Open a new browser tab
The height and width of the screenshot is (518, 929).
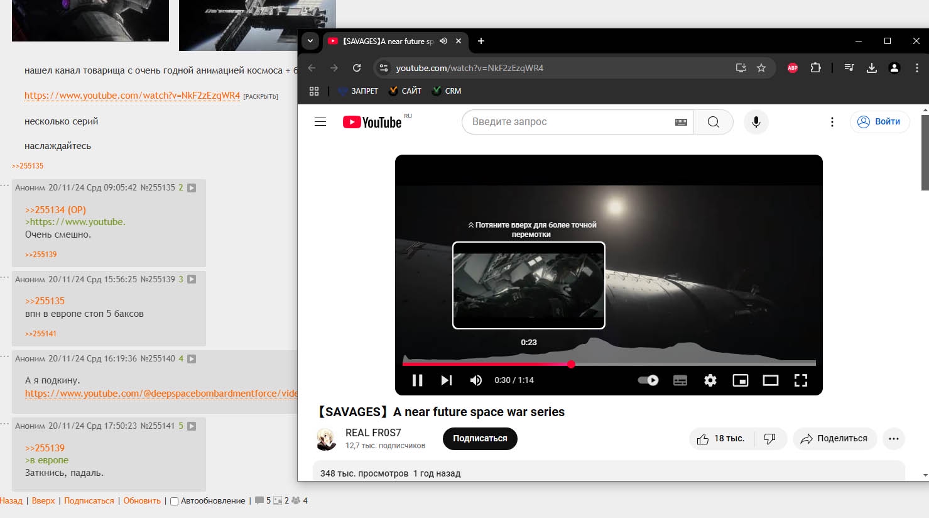(481, 41)
